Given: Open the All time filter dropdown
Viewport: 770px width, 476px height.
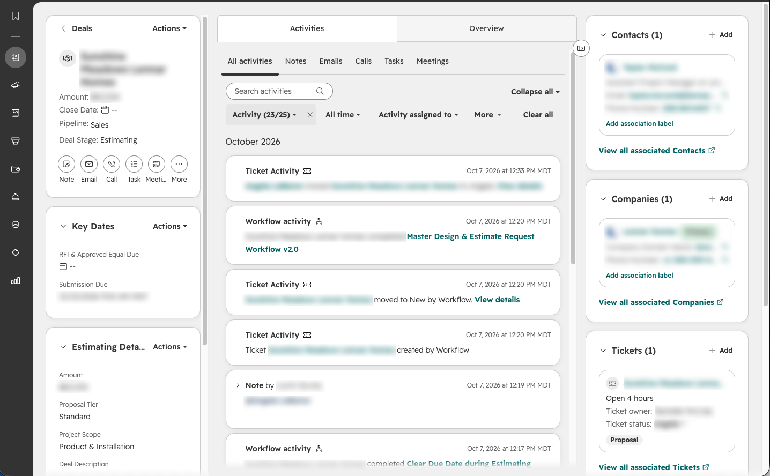Looking at the screenshot, I should (343, 115).
